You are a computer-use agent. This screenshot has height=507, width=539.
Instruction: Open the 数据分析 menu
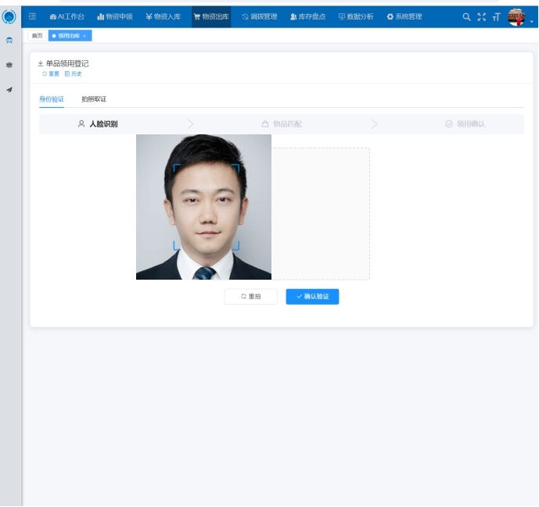click(x=356, y=16)
